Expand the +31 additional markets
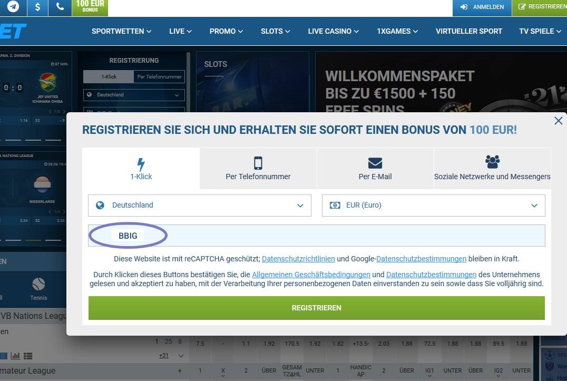The image size is (567, 381). pos(164,356)
